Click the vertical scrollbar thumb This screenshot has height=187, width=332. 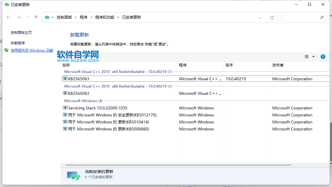pyautogui.click(x=331, y=142)
